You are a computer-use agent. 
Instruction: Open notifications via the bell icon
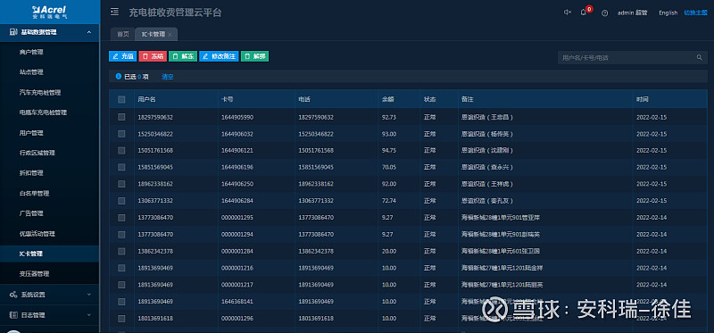(584, 12)
